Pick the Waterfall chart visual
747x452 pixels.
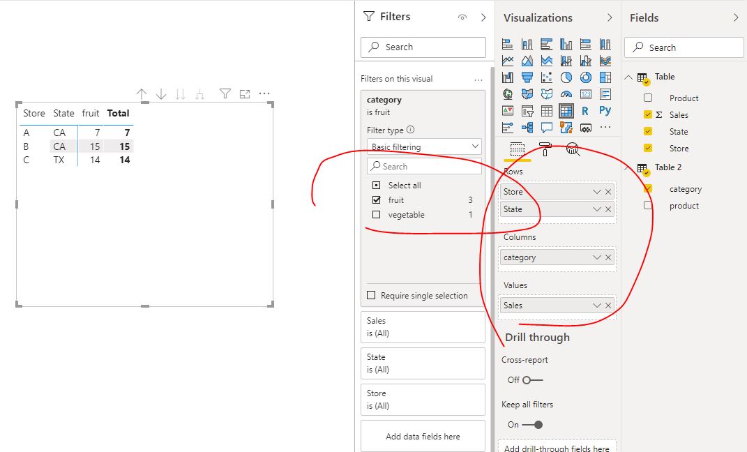[507, 77]
